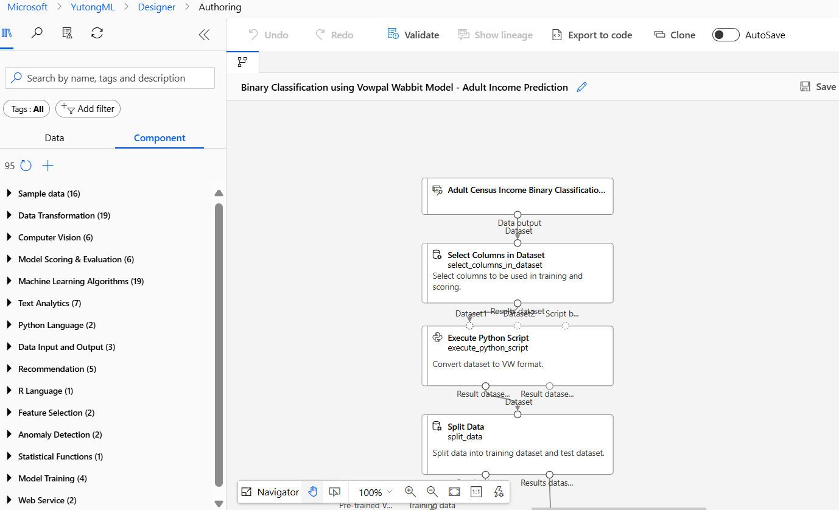Select the pan hand tool
The width and height of the screenshot is (839, 510).
click(x=312, y=492)
